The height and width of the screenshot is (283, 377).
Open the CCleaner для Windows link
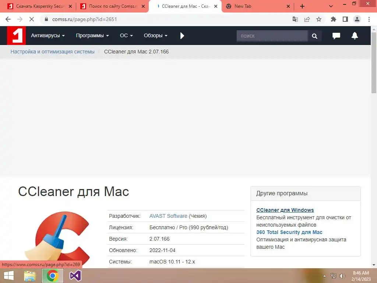(285, 210)
